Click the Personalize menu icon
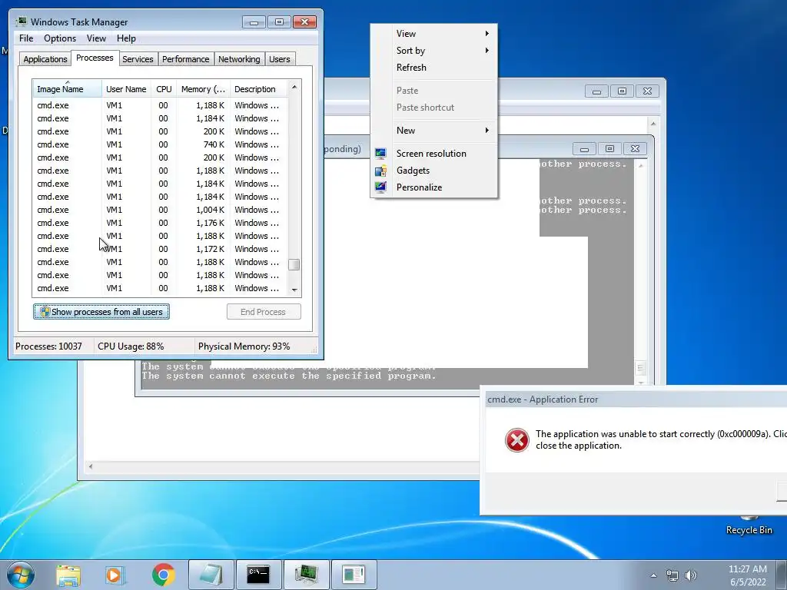This screenshot has height=590, width=787. tap(380, 187)
